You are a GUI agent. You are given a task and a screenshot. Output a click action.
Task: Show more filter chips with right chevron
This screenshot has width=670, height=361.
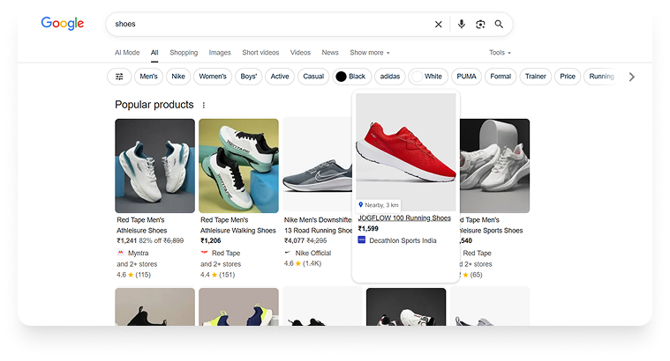(631, 77)
